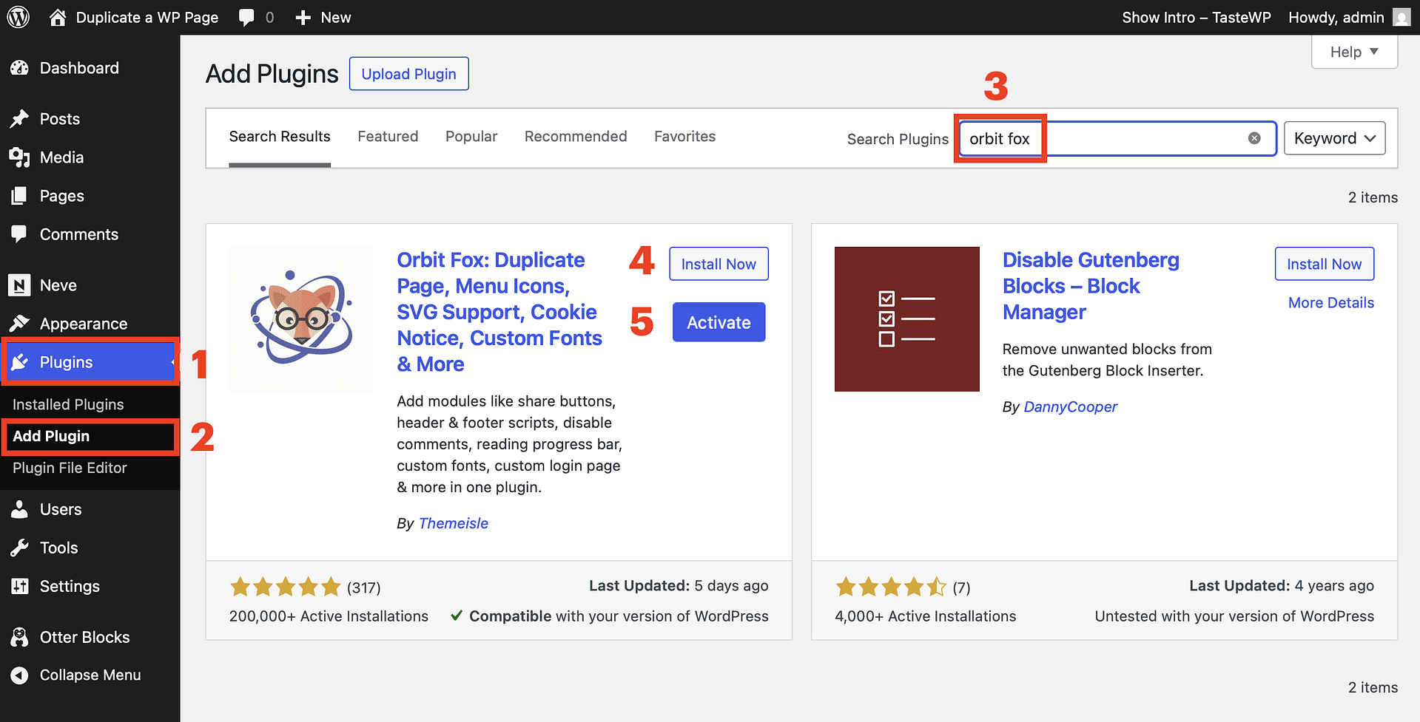Click the WordPress logo icon
Viewport: 1420px width, 722px height.
click(18, 17)
